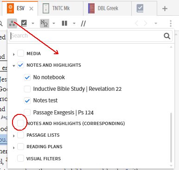Open the checklist document tab icon
Screen dimensions: 179x170
(x=140, y=8)
